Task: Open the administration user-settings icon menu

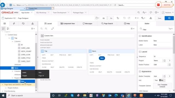Action: (144, 13)
